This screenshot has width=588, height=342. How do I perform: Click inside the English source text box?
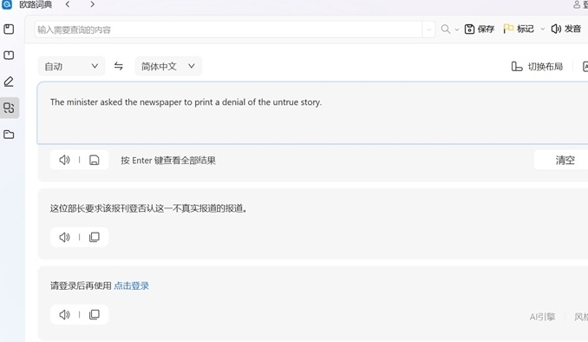coord(312,113)
